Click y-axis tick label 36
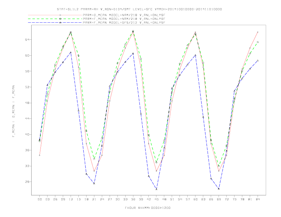Image resolution: width=281 pixels, height=217 pixels. pyautogui.click(x=27, y=150)
